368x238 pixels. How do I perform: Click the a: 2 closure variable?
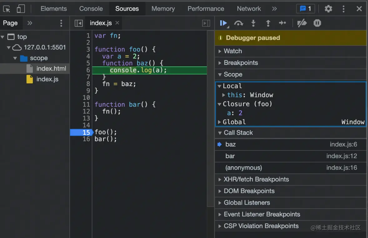(235, 113)
